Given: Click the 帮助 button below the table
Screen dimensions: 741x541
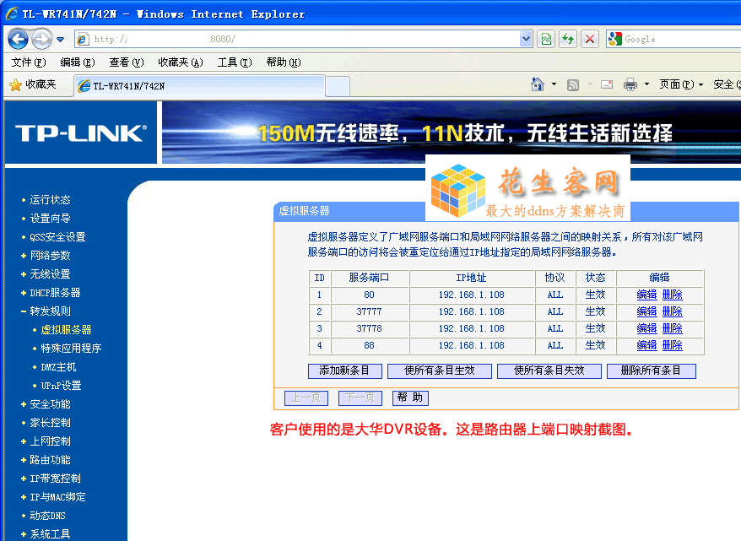Looking at the screenshot, I should pyautogui.click(x=410, y=398).
